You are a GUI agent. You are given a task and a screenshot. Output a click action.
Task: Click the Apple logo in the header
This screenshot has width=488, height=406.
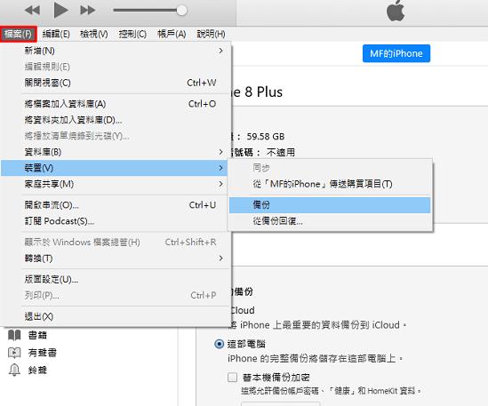396,12
